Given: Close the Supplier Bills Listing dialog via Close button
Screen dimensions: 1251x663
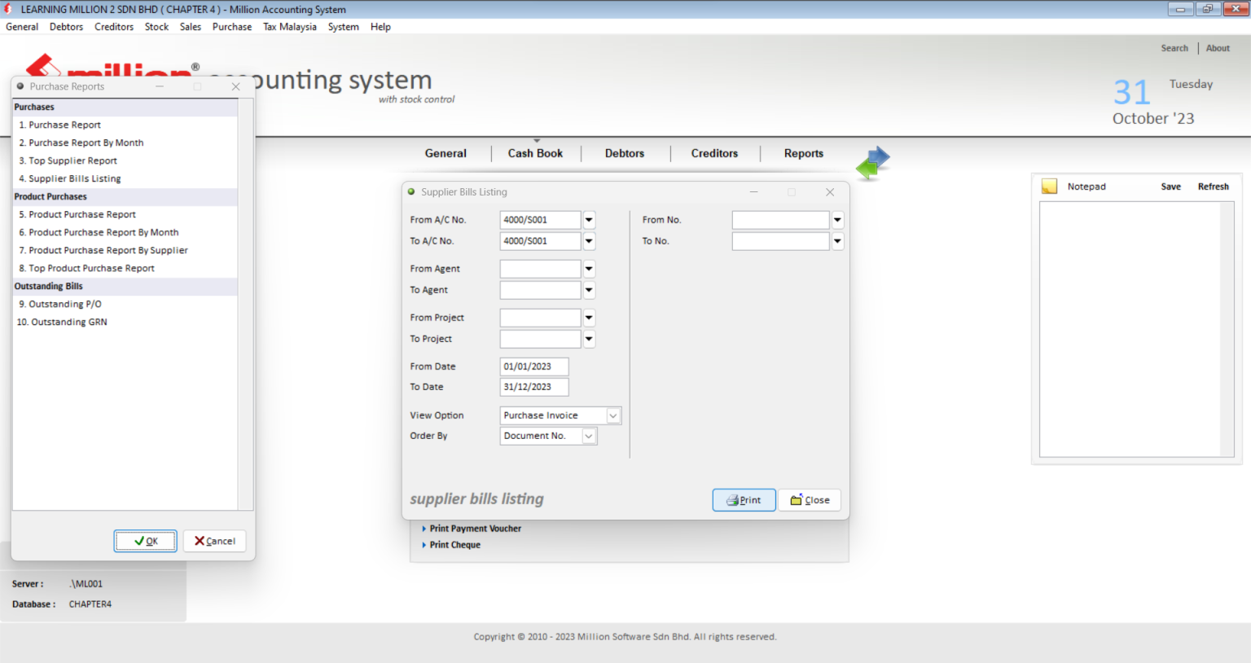Looking at the screenshot, I should coord(810,500).
